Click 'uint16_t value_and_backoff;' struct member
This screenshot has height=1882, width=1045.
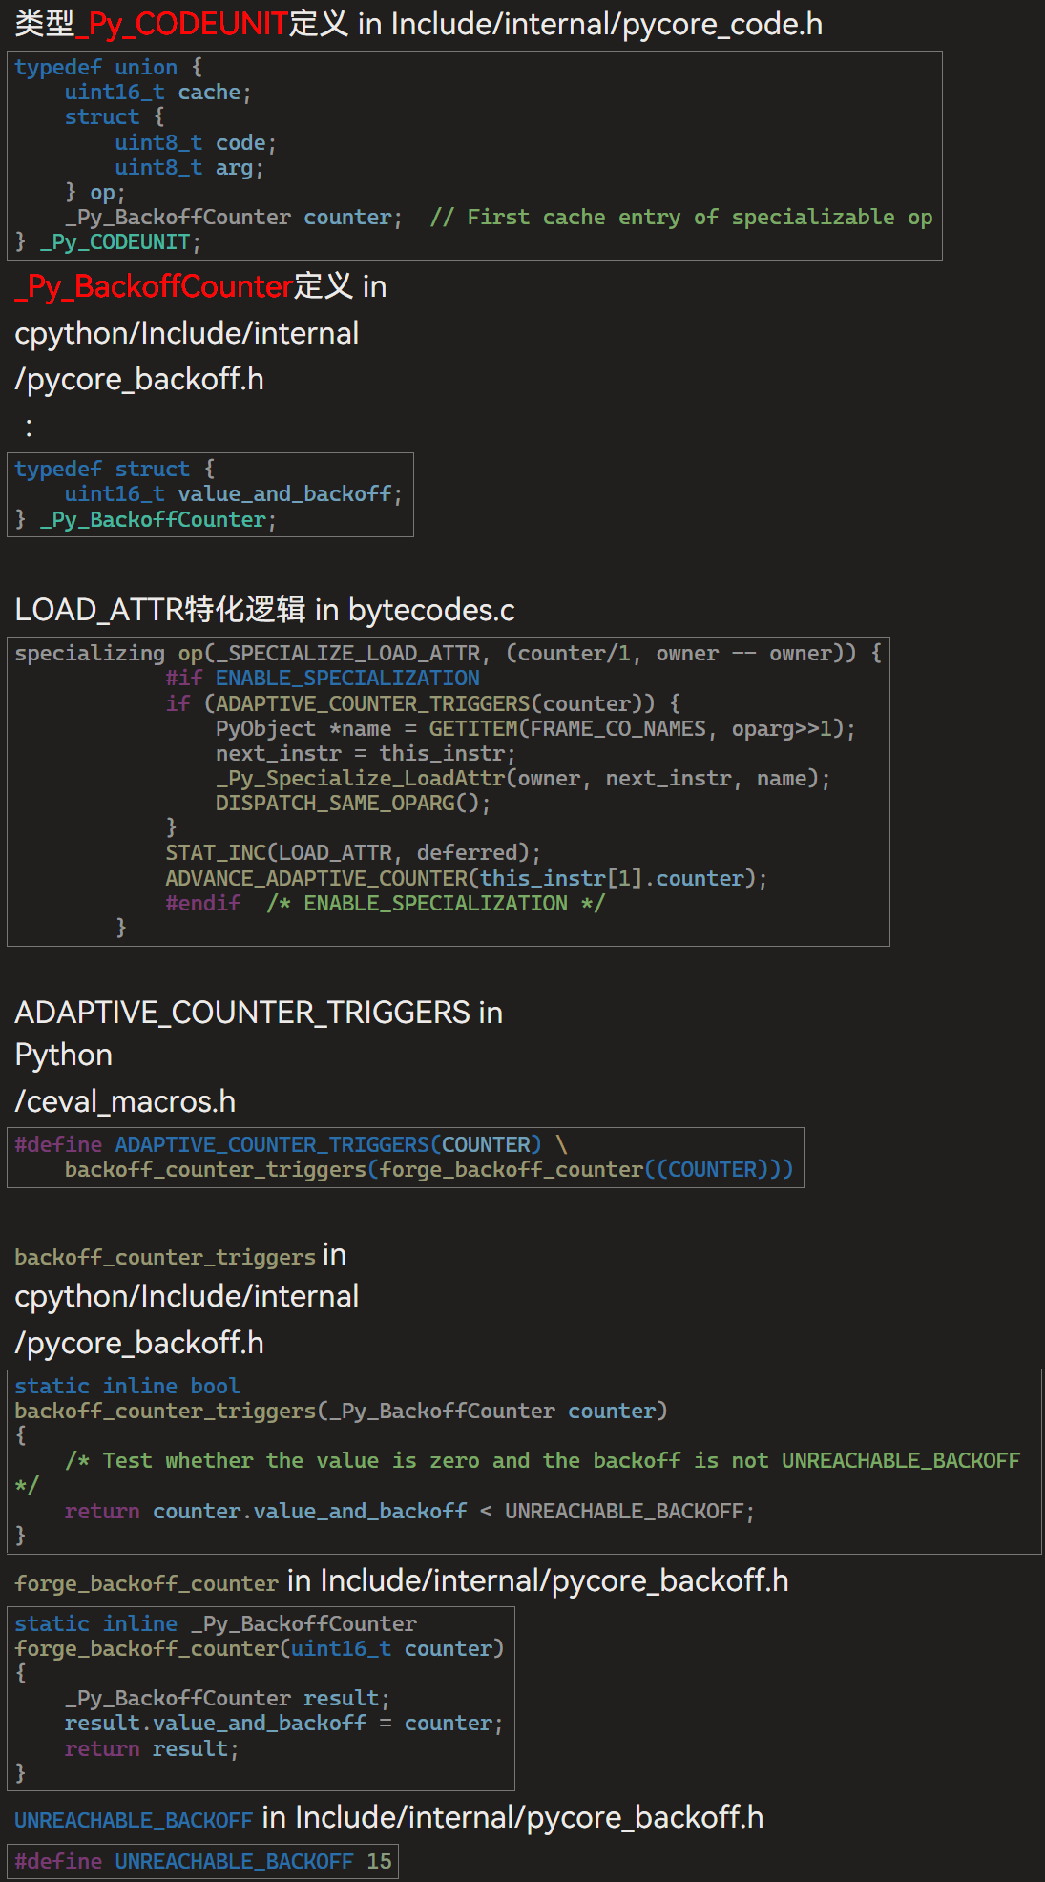233,494
